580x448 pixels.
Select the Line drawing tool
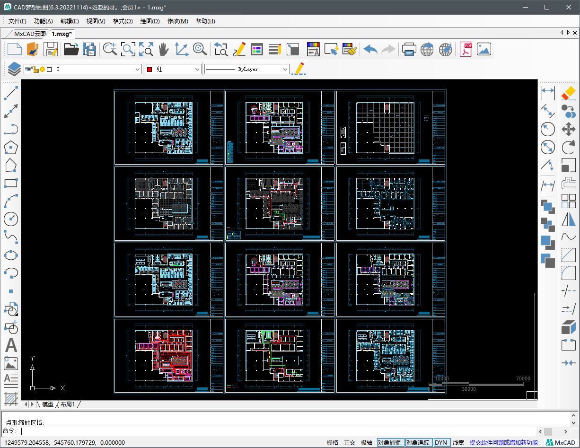pyautogui.click(x=11, y=93)
